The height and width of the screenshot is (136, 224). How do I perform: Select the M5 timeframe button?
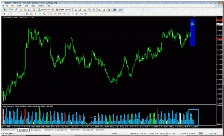[56, 14]
